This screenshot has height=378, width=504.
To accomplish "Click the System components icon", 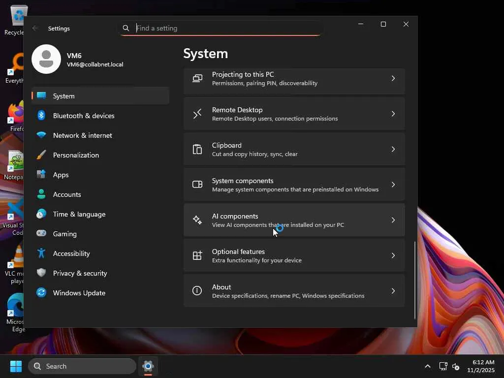I will pyautogui.click(x=197, y=185).
